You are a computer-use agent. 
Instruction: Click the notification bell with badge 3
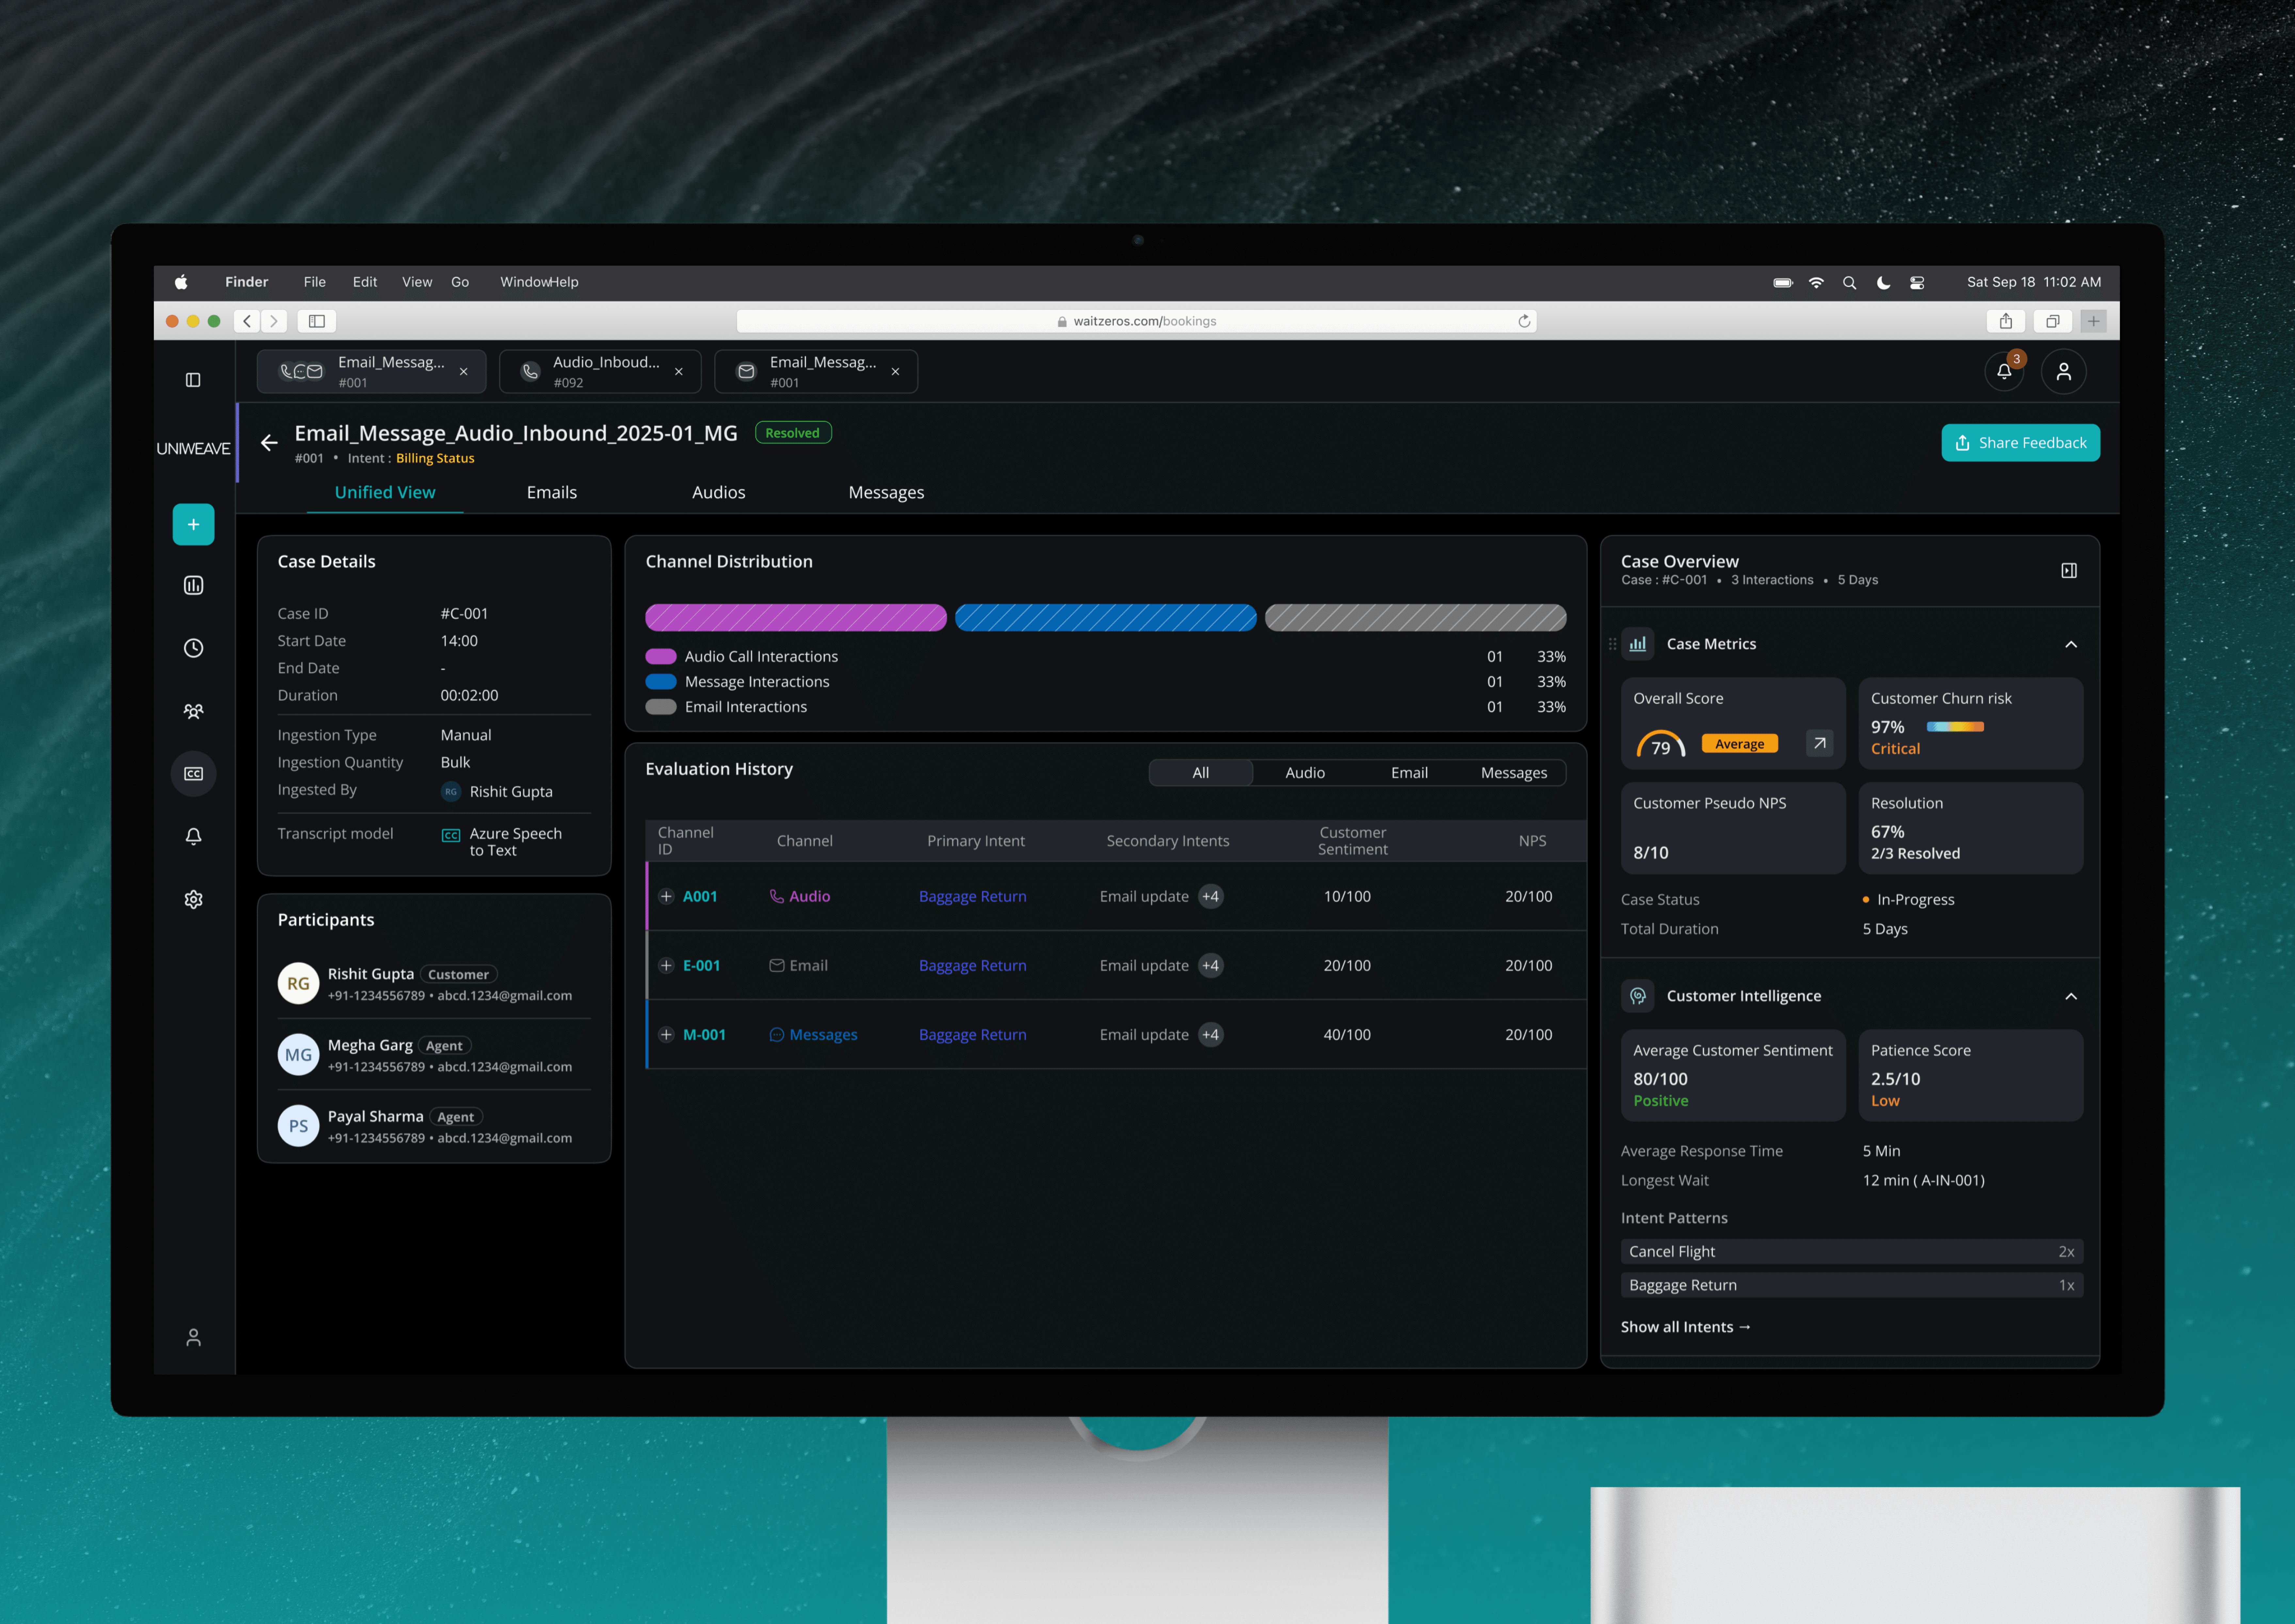(2004, 372)
